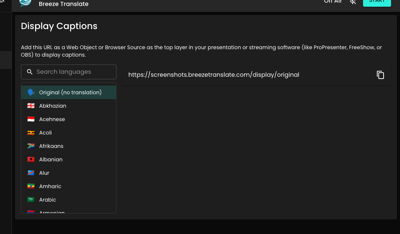400x234 pixels.
Task: Select Abkhazian from the language list
Action: pos(69,106)
